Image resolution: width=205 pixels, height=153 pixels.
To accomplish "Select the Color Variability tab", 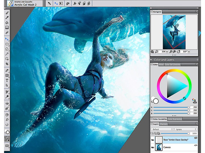I will click(x=159, y=119).
